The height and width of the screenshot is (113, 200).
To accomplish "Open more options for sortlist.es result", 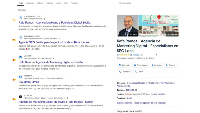I will coord(67,98).
